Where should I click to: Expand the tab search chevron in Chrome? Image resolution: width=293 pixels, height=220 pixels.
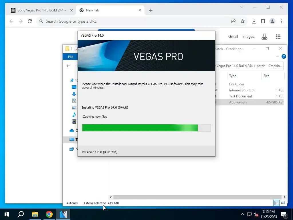click(x=241, y=7)
